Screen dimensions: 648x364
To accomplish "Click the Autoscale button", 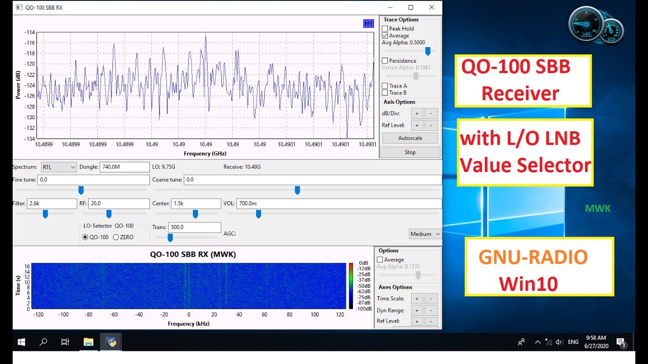I will point(410,138).
